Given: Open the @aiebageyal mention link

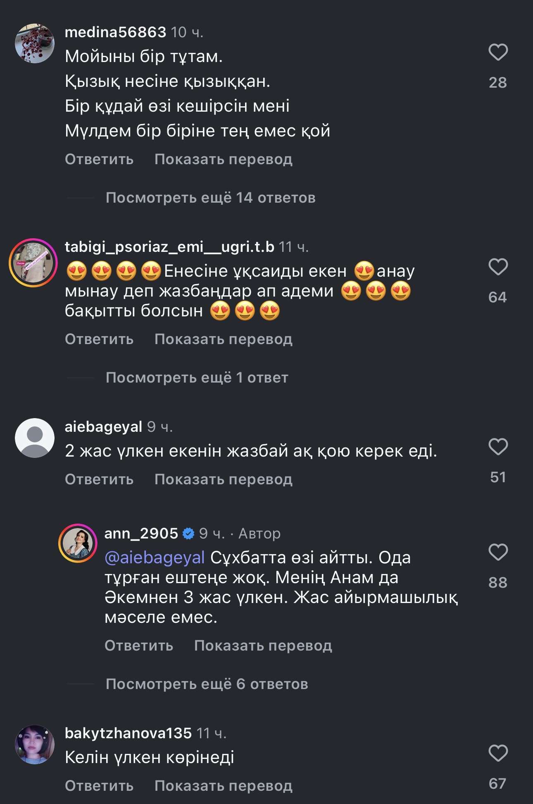Looking at the screenshot, I should click(155, 558).
